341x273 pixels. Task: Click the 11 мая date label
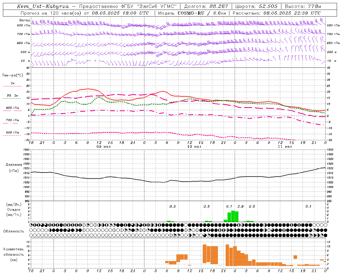(x=285, y=147)
